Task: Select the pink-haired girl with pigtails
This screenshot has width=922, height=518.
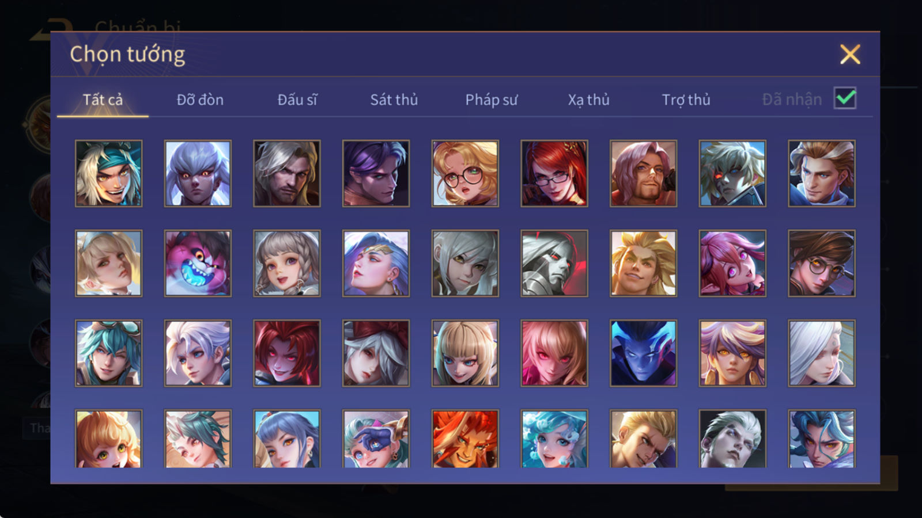Action: click(732, 263)
